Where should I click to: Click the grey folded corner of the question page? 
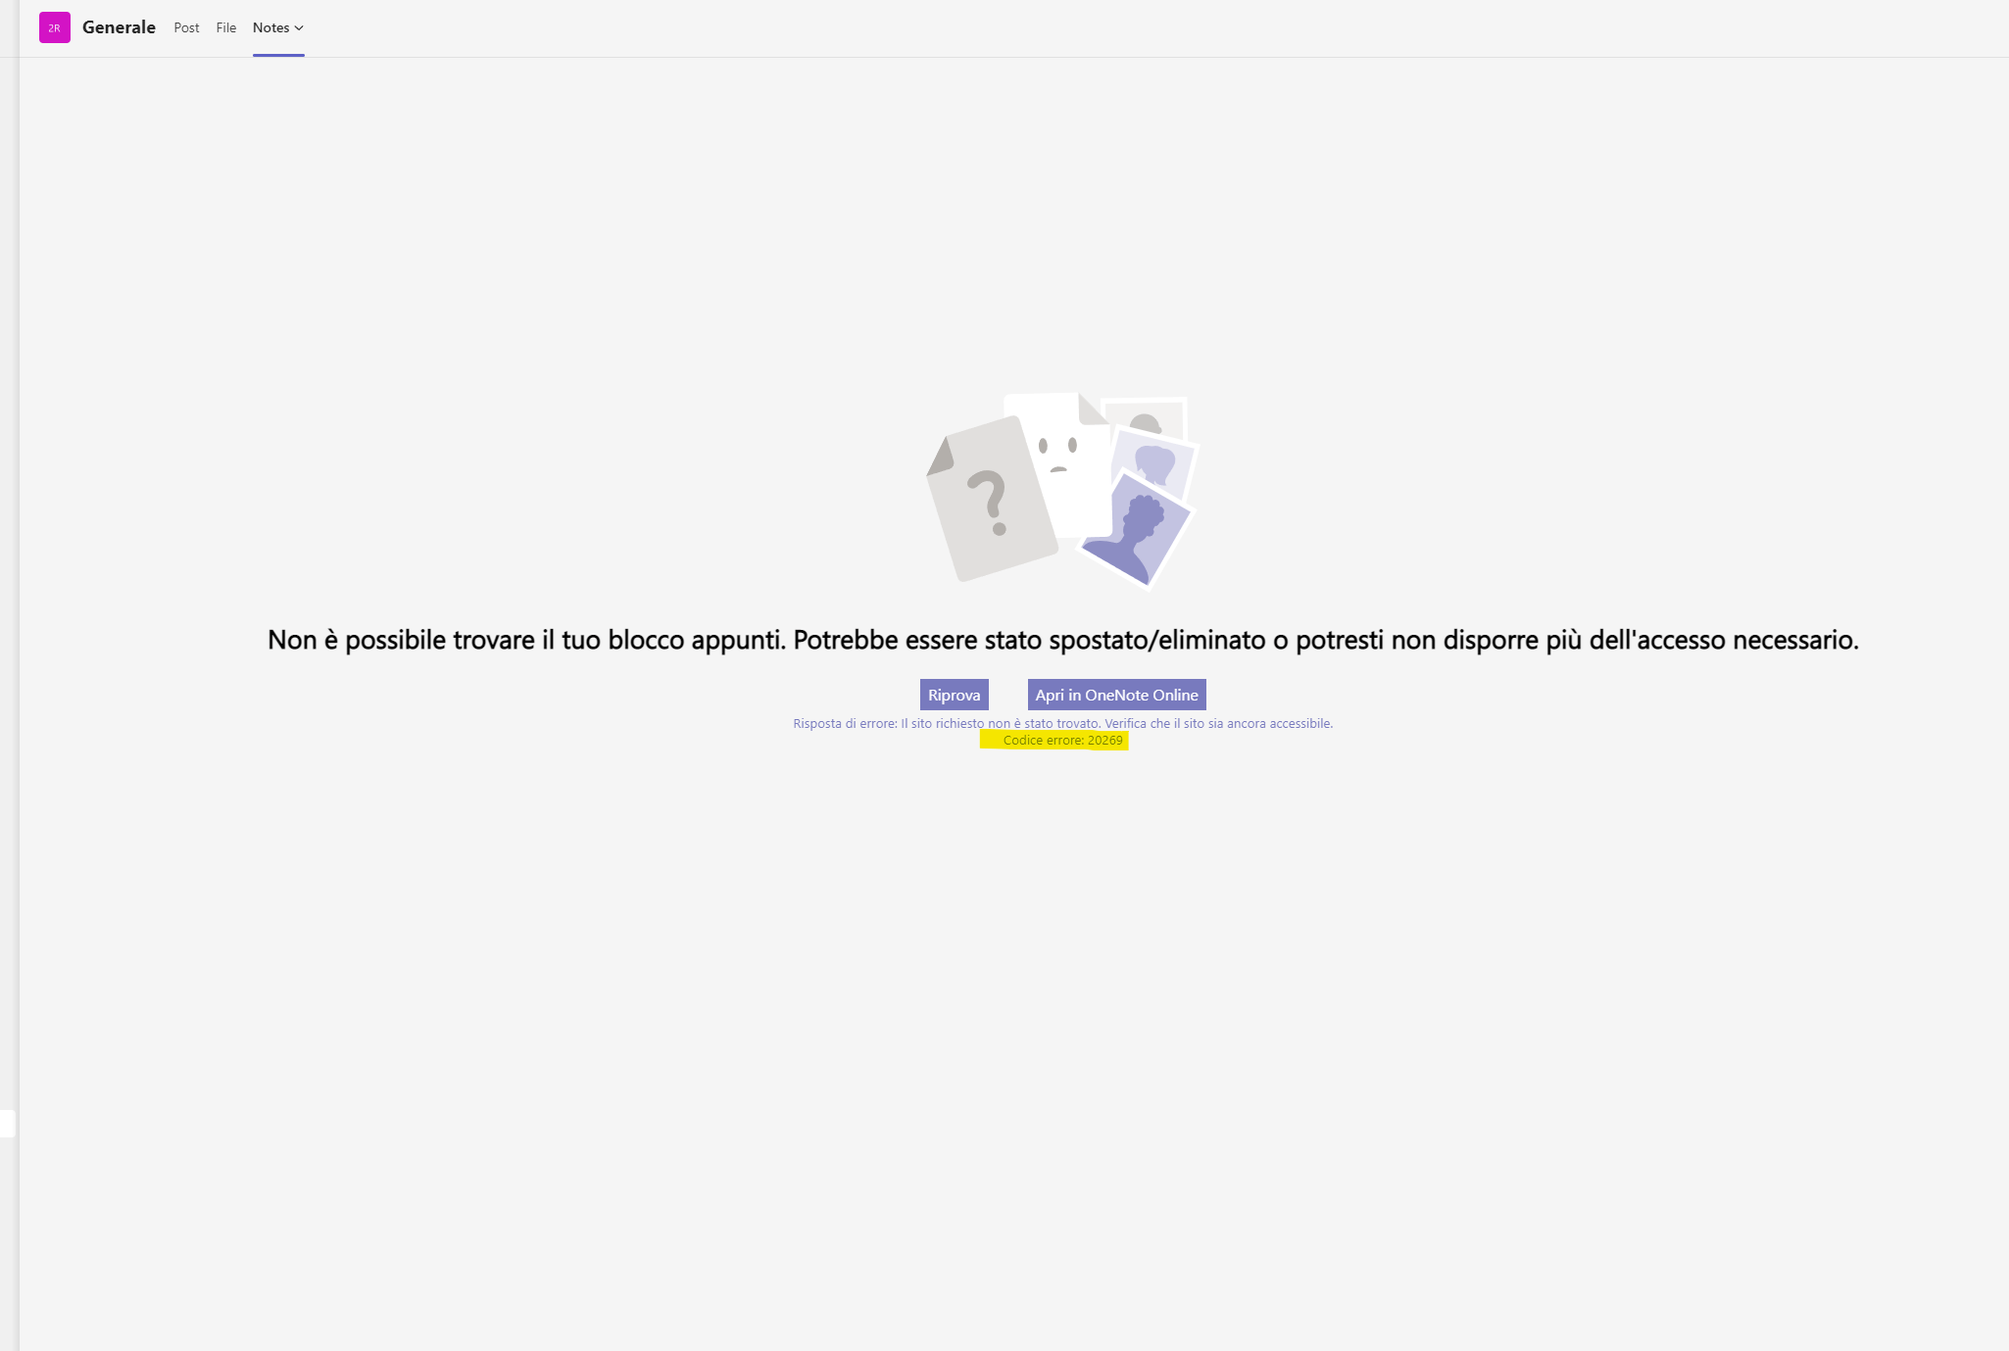click(942, 458)
